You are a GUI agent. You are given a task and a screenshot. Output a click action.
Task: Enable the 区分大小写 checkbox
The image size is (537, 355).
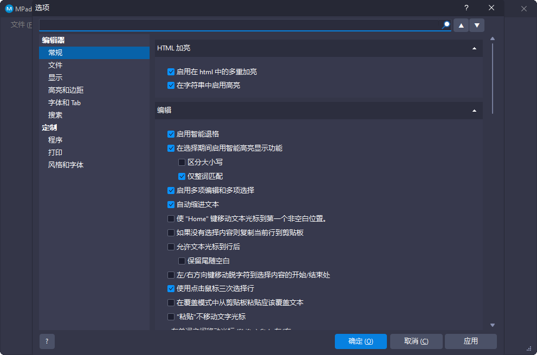(x=182, y=162)
